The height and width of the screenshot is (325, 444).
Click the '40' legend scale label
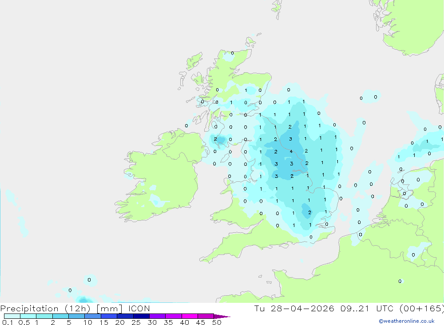[185, 322]
